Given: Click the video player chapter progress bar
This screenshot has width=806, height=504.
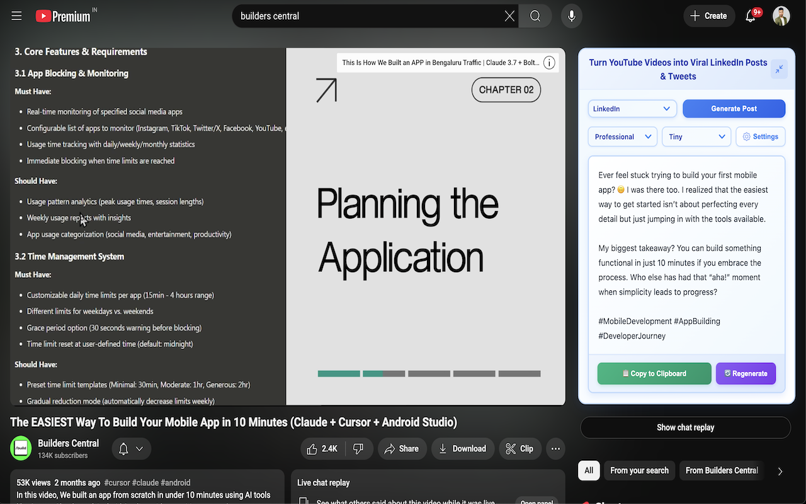Looking at the screenshot, I should 429,374.
